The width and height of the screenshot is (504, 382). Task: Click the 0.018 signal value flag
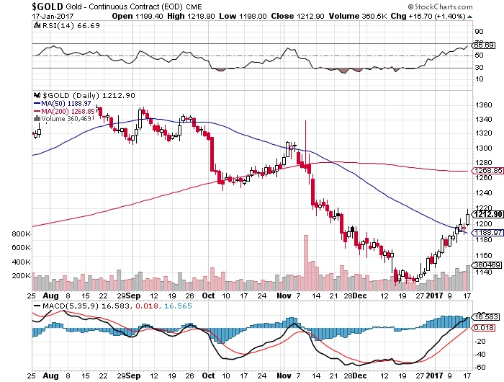[x=484, y=328]
